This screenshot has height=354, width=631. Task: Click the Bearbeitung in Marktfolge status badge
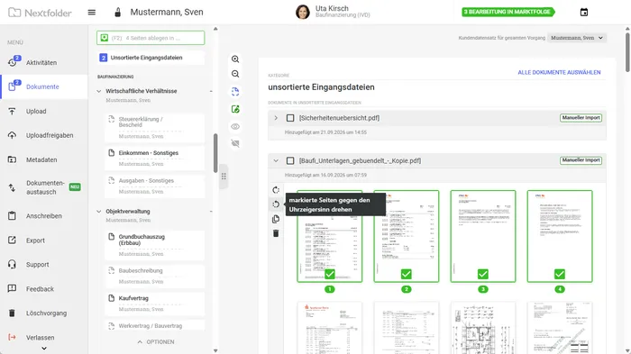pos(508,12)
